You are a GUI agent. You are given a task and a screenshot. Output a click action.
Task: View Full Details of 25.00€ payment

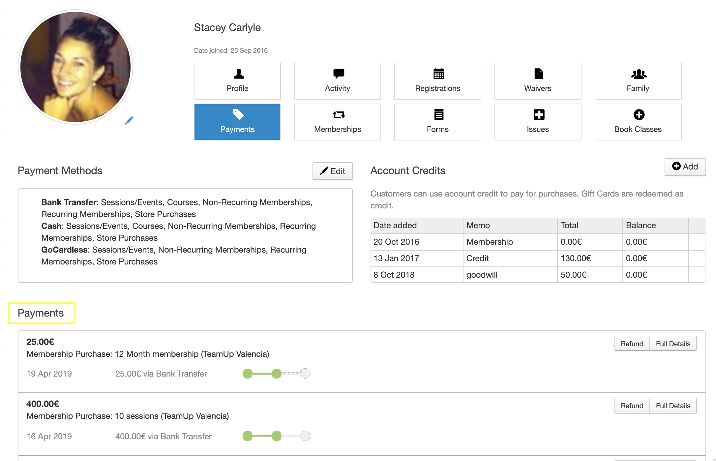pos(673,344)
